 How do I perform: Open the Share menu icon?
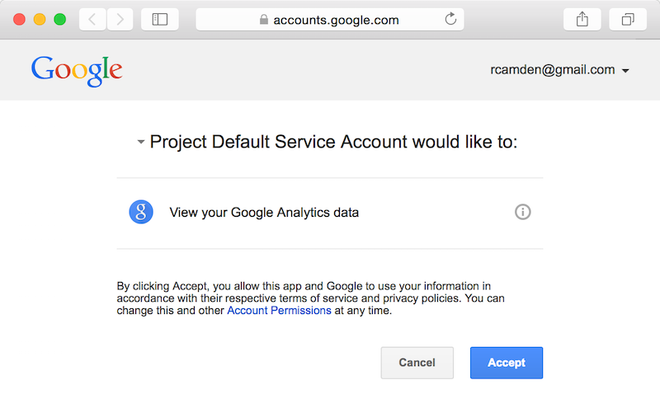click(582, 19)
